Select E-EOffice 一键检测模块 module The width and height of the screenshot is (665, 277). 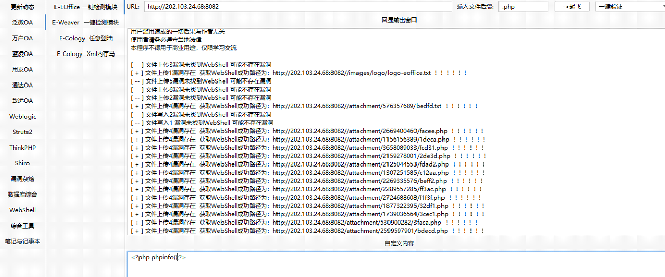pos(86,7)
